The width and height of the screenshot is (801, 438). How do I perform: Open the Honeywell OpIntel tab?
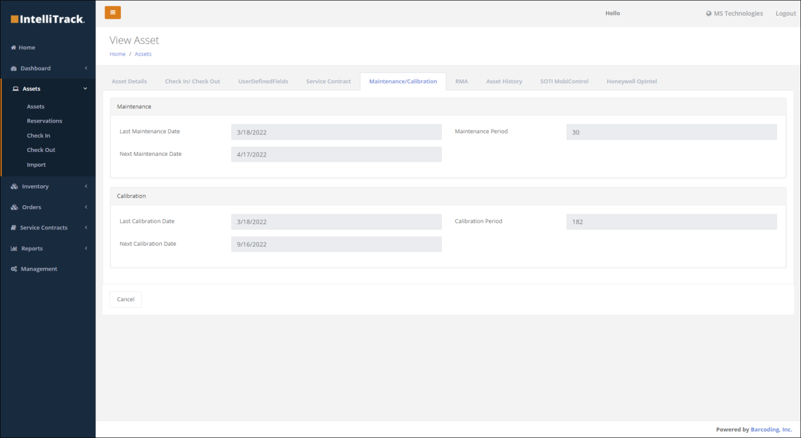pos(631,81)
